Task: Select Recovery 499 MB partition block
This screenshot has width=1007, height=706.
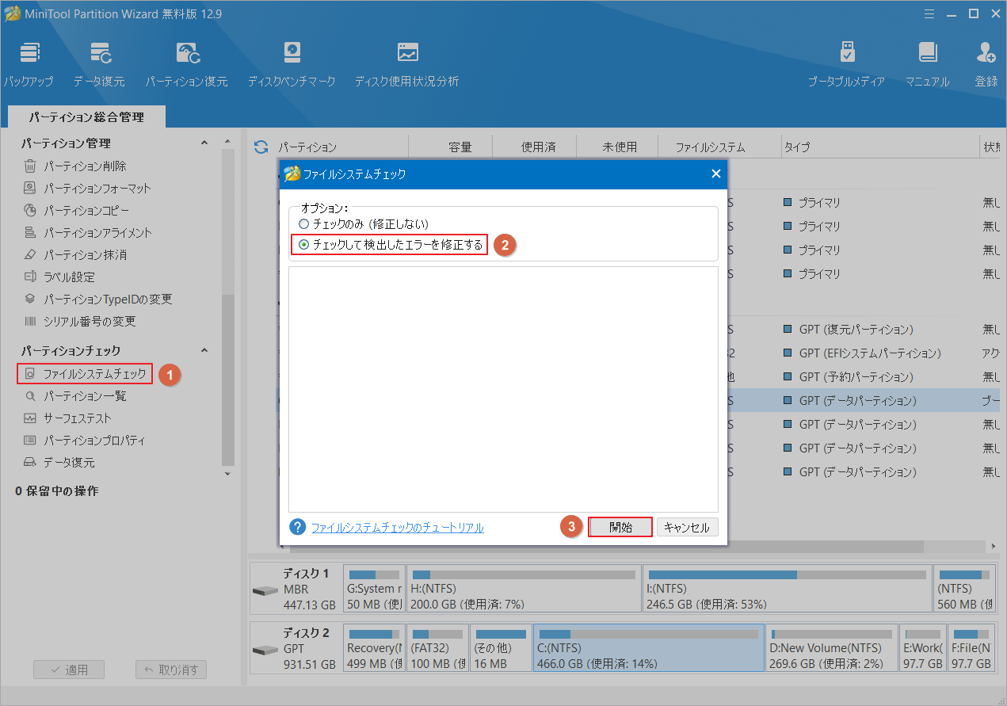Action: pyautogui.click(x=374, y=648)
